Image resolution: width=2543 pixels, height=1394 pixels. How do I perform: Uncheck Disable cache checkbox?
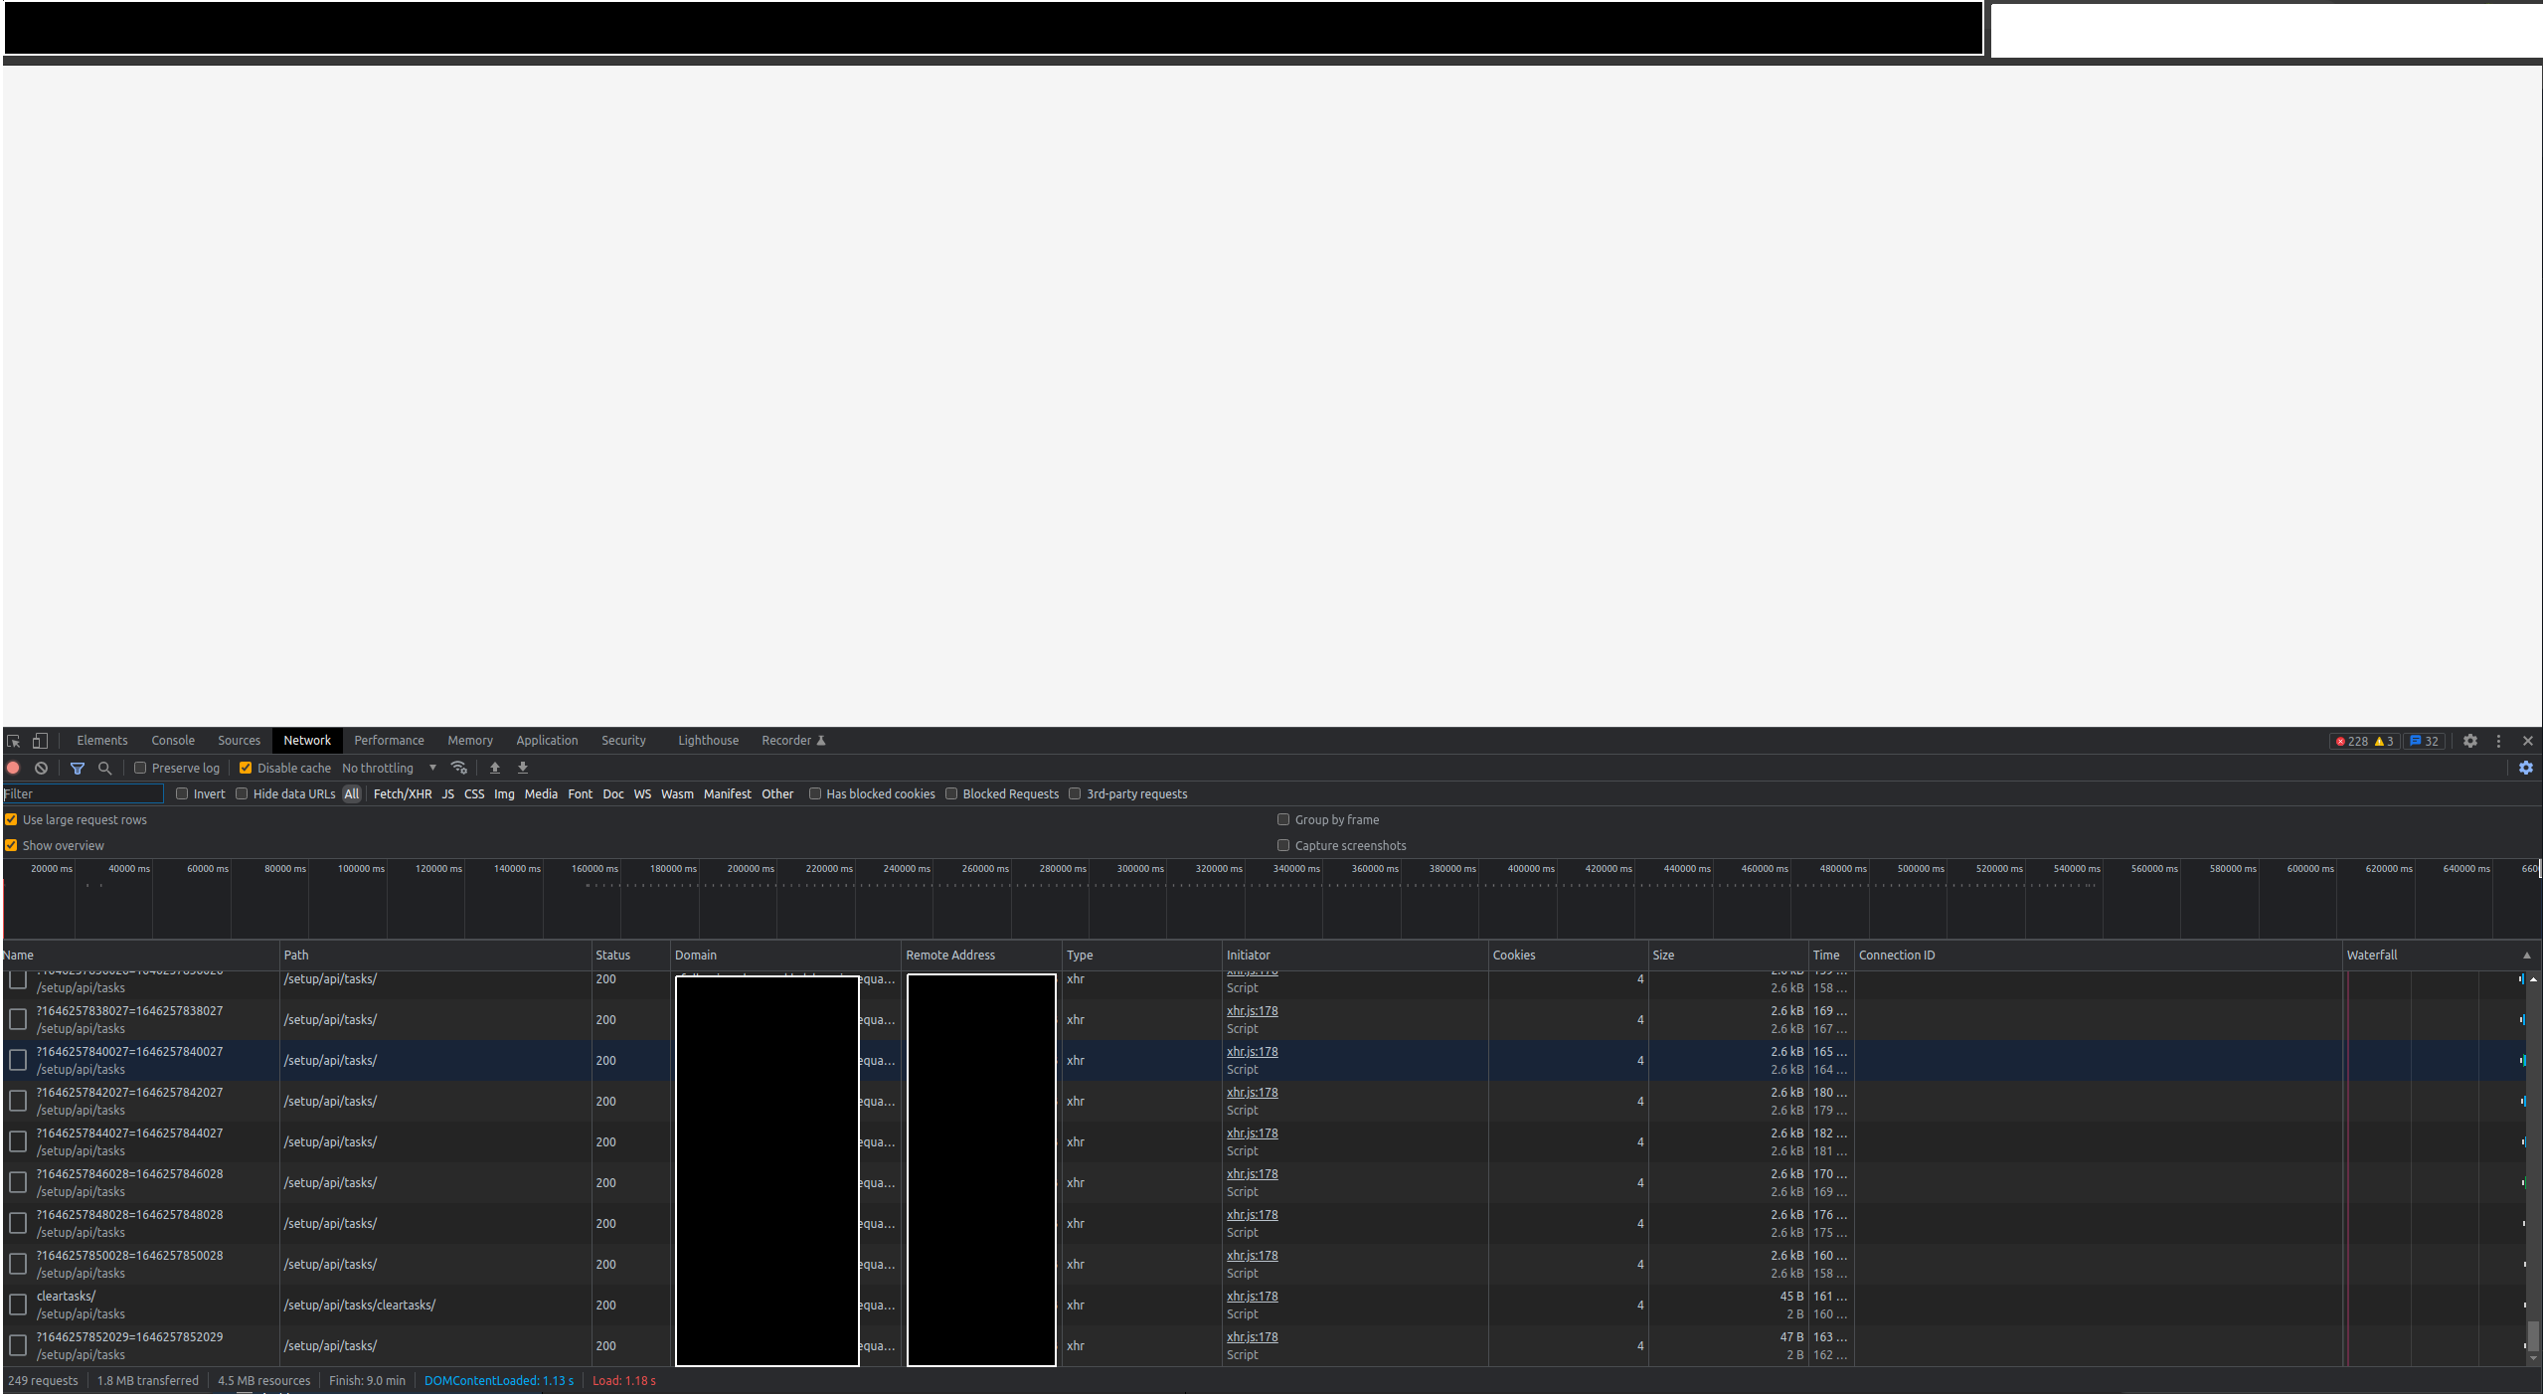[246, 768]
